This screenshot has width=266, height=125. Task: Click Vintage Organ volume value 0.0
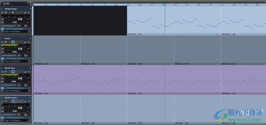(x=28, y=19)
